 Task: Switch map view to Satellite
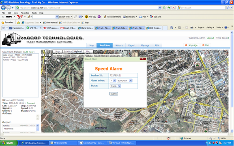click(68, 51)
